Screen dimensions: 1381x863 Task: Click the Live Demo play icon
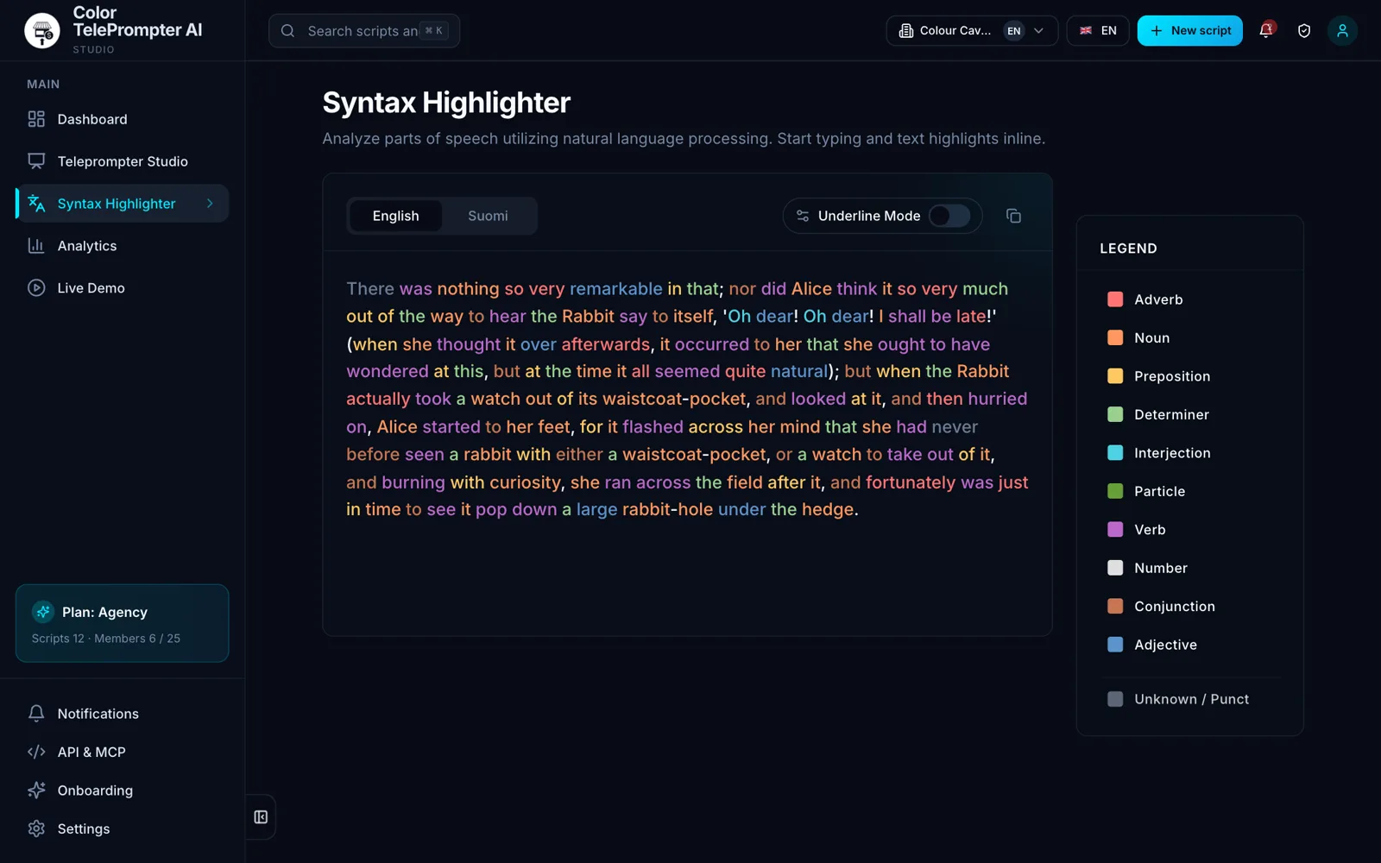coord(36,288)
